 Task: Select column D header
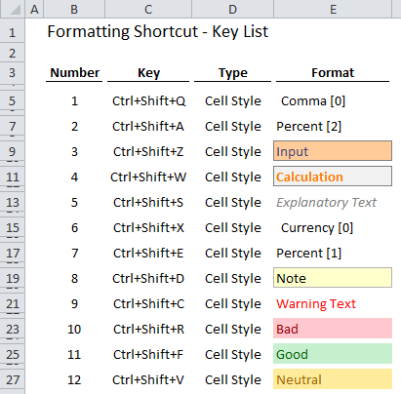tap(232, 9)
